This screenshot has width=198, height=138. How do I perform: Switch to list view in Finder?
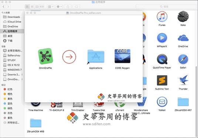click(32, 7)
